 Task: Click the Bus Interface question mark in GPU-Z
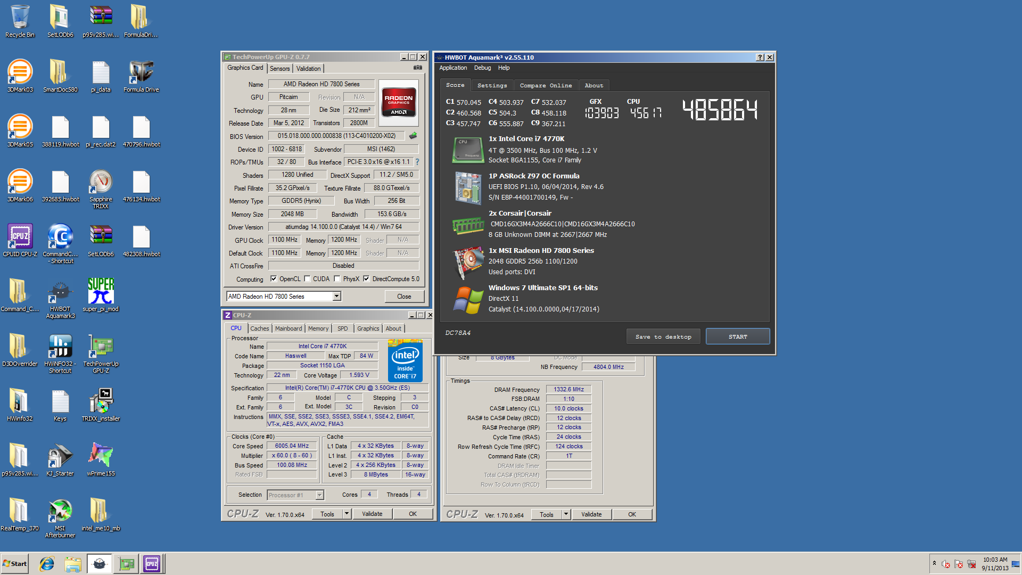click(417, 162)
